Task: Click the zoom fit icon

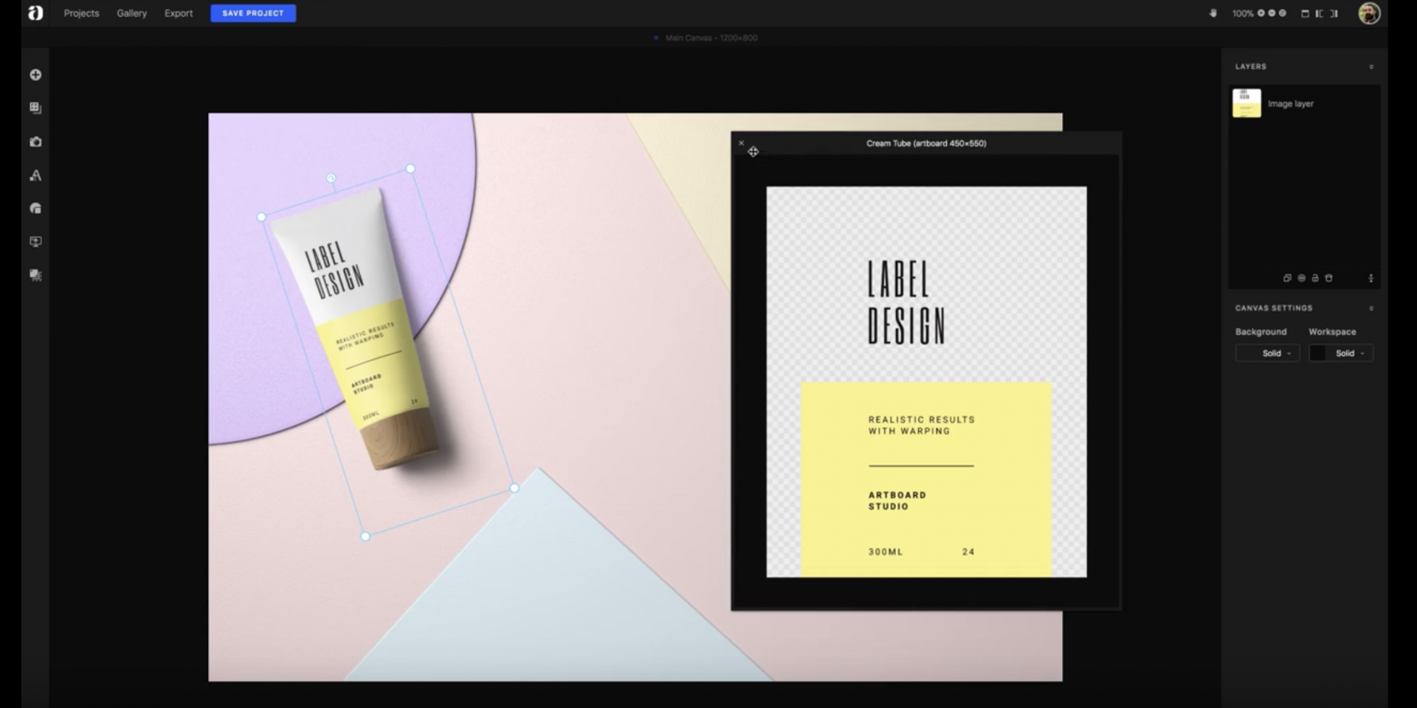Action: [x=1283, y=13]
